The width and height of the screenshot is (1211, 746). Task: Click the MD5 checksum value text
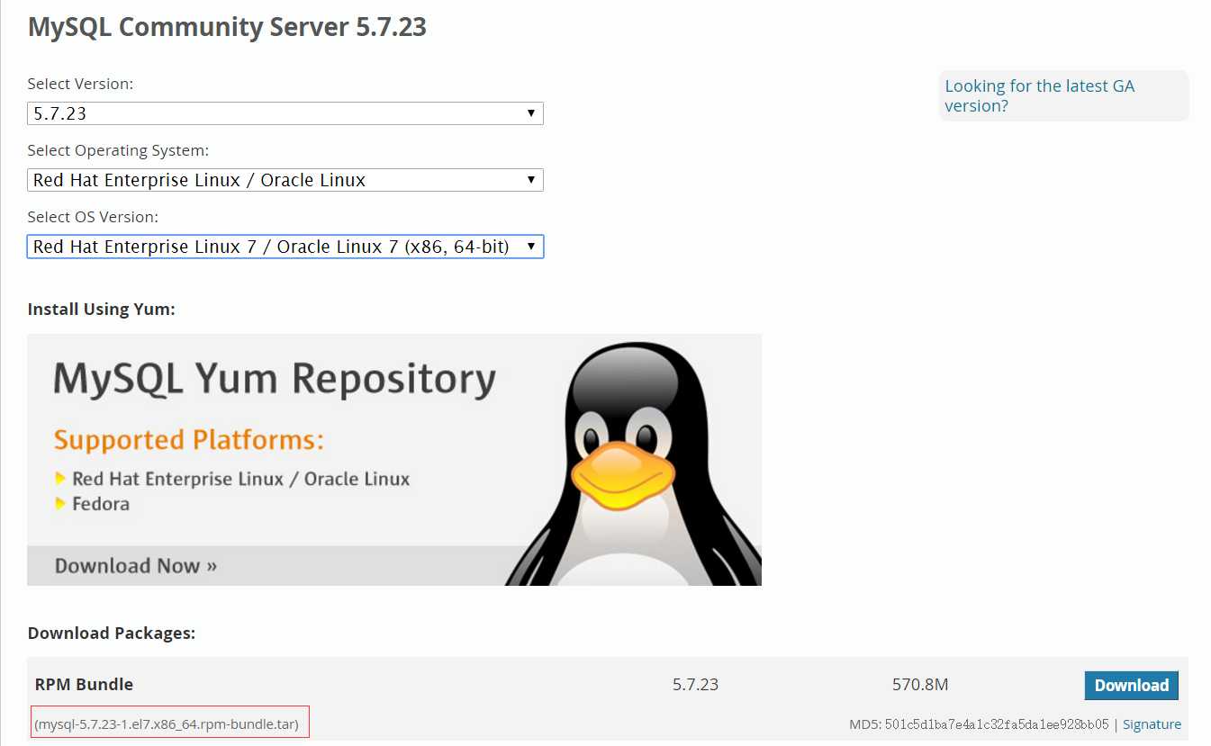click(997, 724)
